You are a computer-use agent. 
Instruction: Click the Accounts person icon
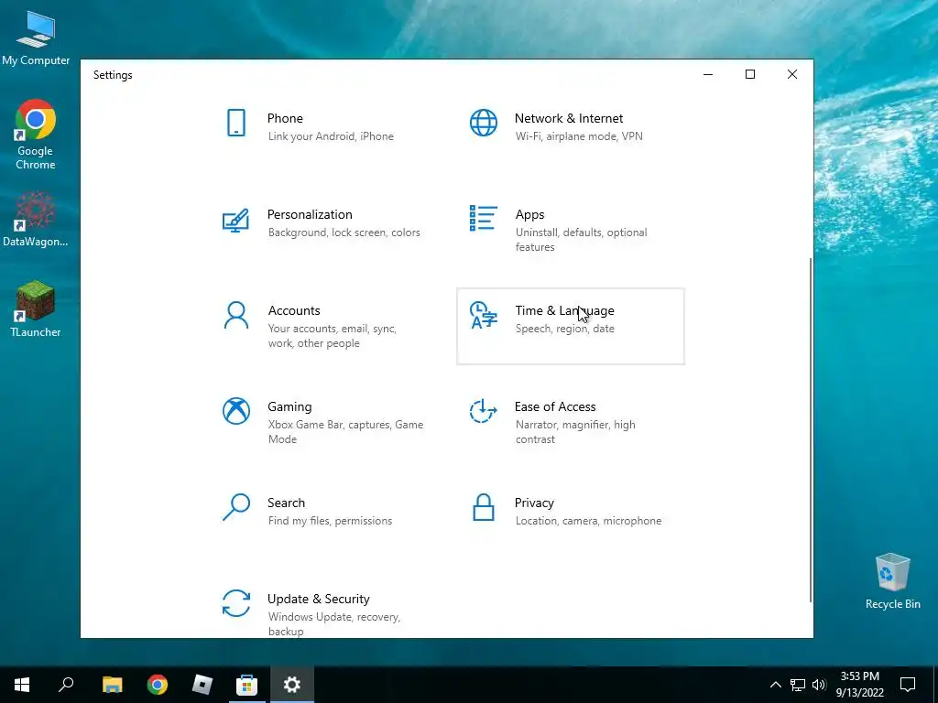236,315
